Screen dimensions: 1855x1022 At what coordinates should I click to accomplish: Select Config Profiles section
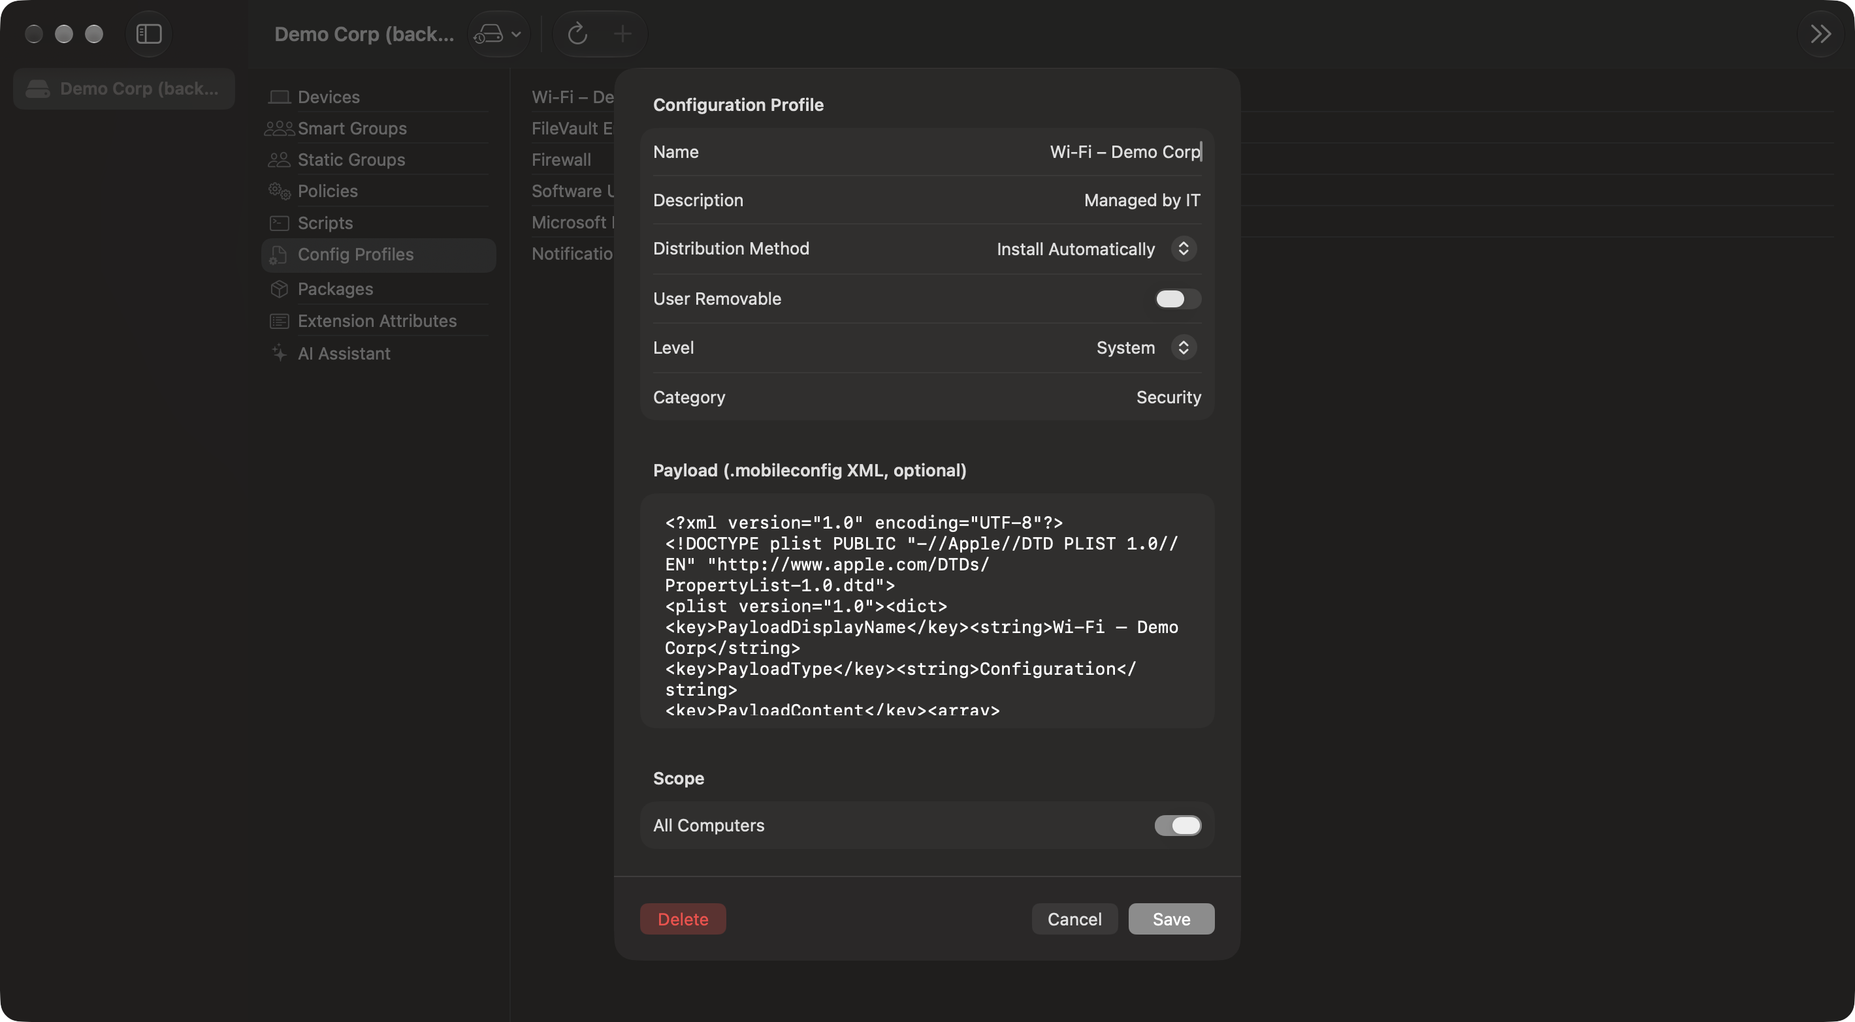click(379, 255)
